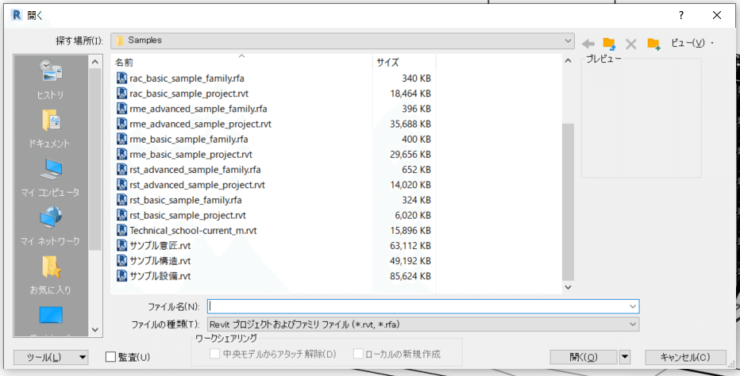The height and width of the screenshot is (376, 740).
Task: Sort by the サイズ size column header
Action: coord(404,63)
